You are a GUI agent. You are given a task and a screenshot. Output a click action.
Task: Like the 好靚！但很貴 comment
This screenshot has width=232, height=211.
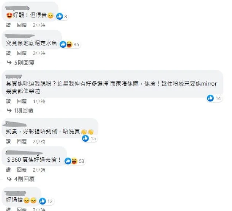pyautogui.click(x=8, y=25)
